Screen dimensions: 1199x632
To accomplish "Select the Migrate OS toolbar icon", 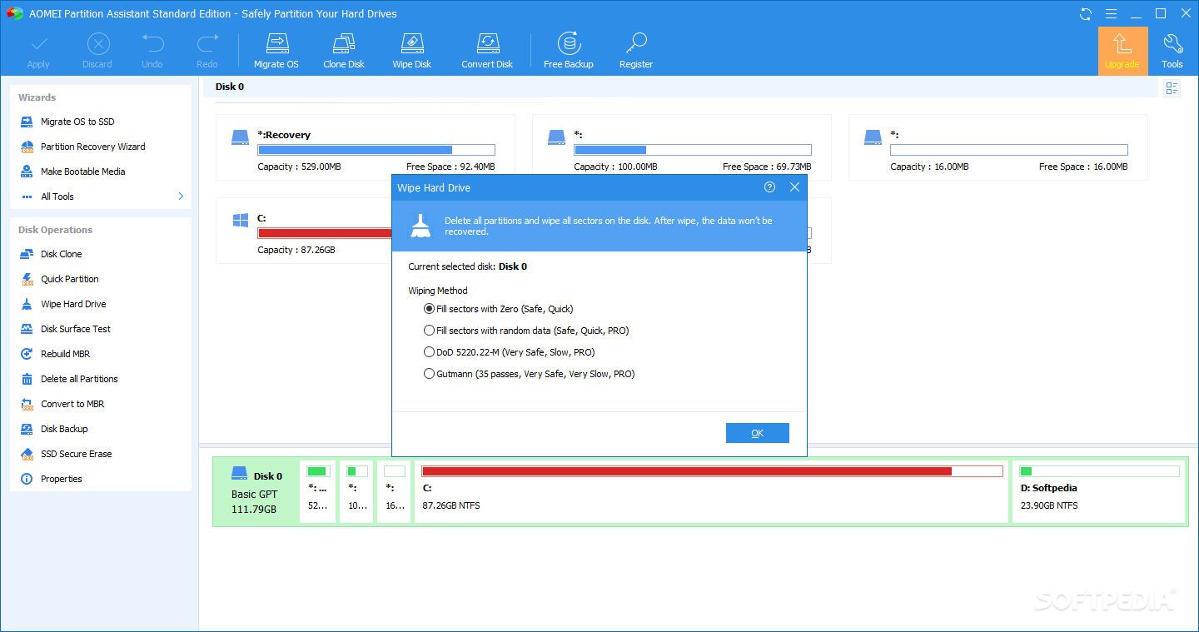I will click(x=276, y=48).
